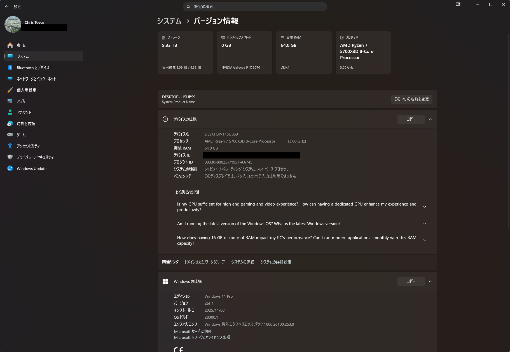Click the back arrow icon in Settings

pos(7,7)
